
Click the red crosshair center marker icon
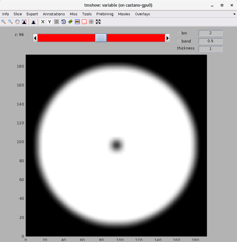click(x=91, y=22)
